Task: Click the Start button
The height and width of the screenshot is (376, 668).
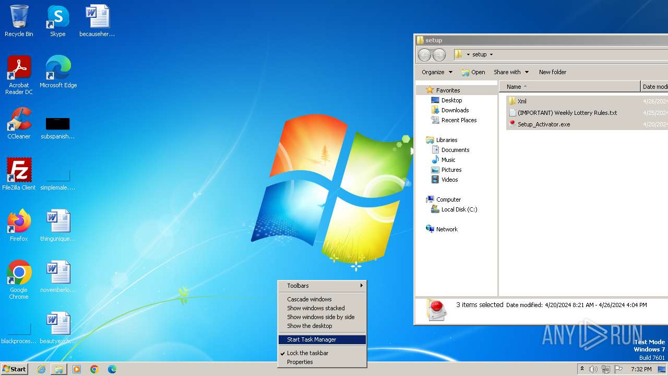Action: pyautogui.click(x=14, y=369)
